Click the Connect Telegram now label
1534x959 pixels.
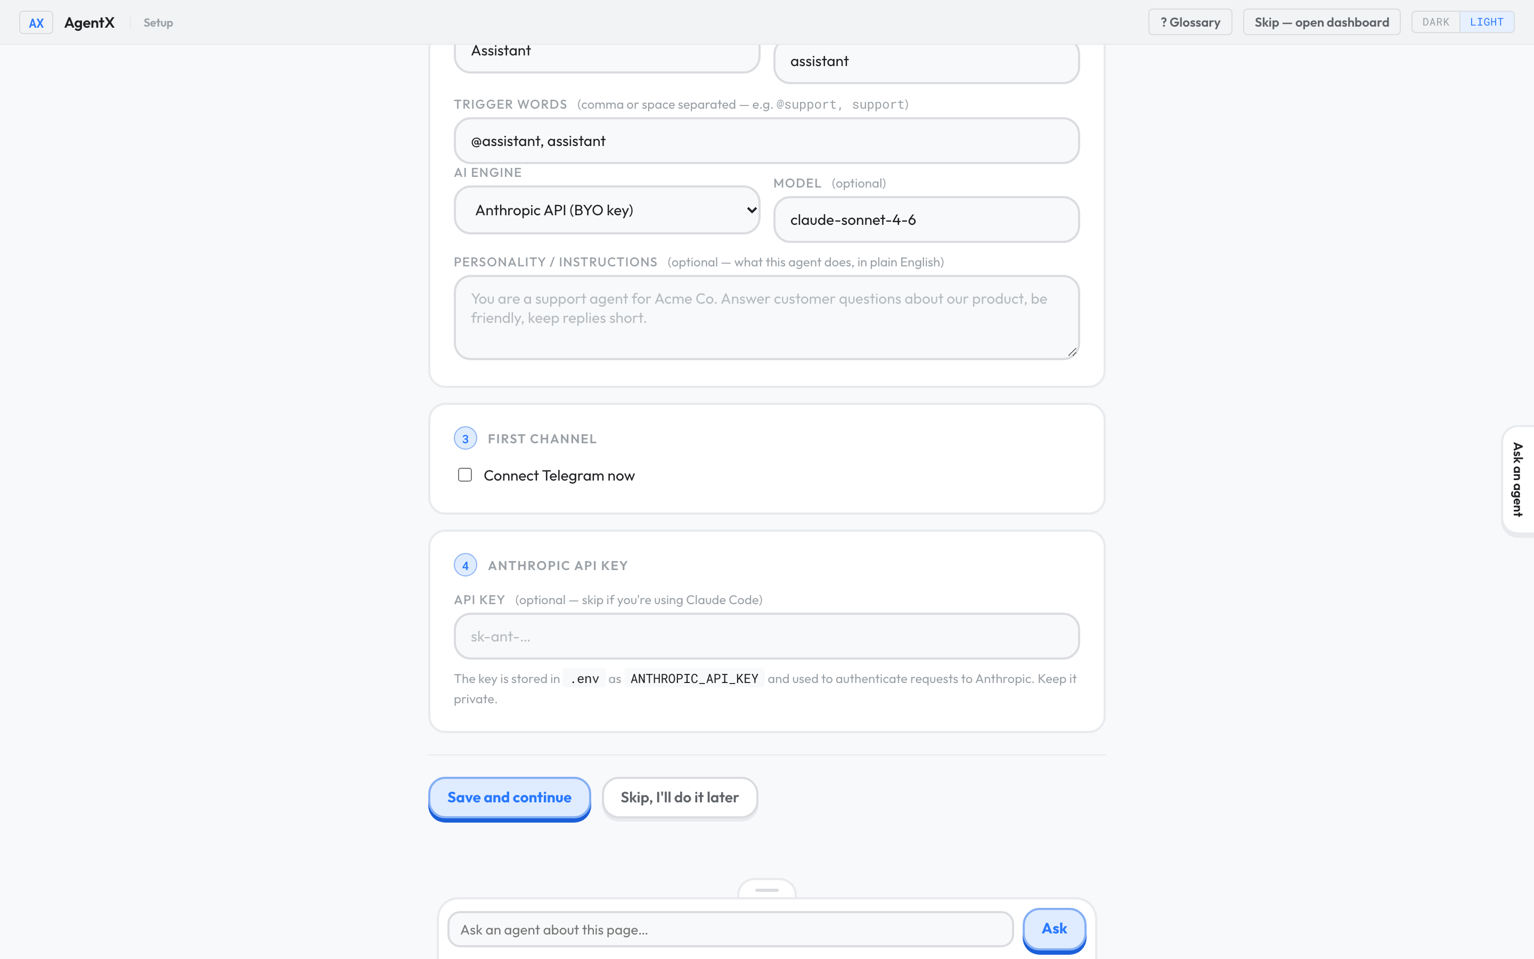[558, 476]
